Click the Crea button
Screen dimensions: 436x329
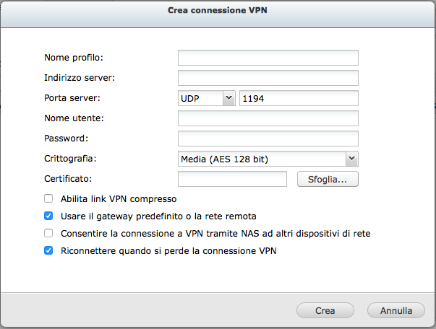(325, 310)
